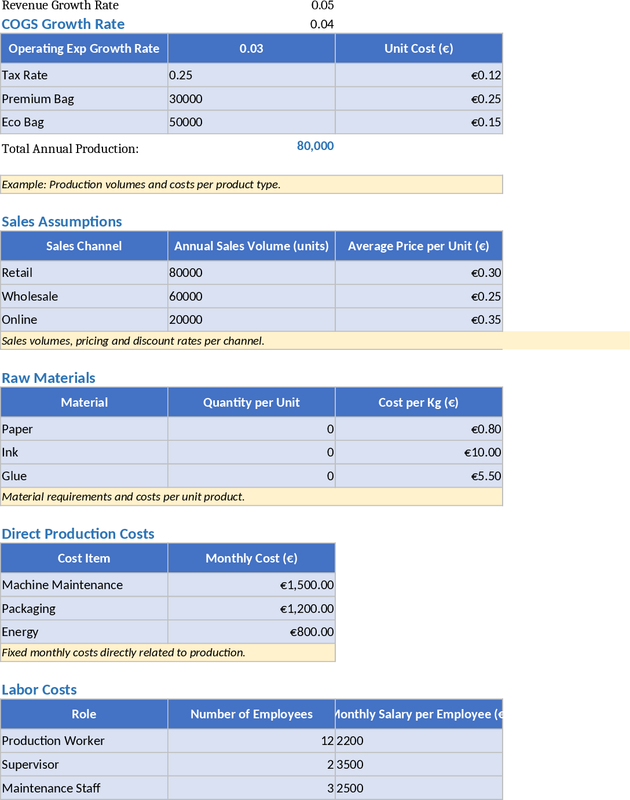Click the Number of Employees column header

(x=251, y=714)
